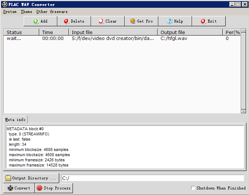Click the red Exit cross icon
Screen dimensions: 249x195
[x=203, y=21]
